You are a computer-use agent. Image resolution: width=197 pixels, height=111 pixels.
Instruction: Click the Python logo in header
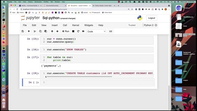point(140,18)
